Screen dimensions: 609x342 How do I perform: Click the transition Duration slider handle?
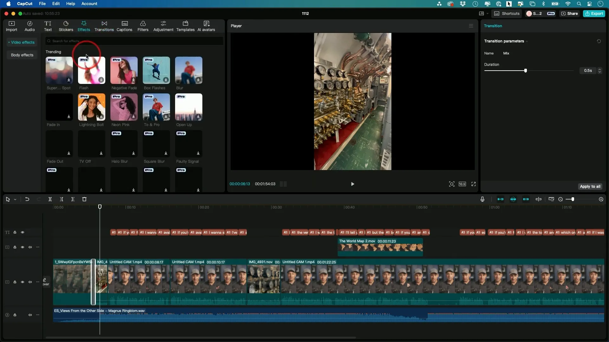tap(526, 71)
